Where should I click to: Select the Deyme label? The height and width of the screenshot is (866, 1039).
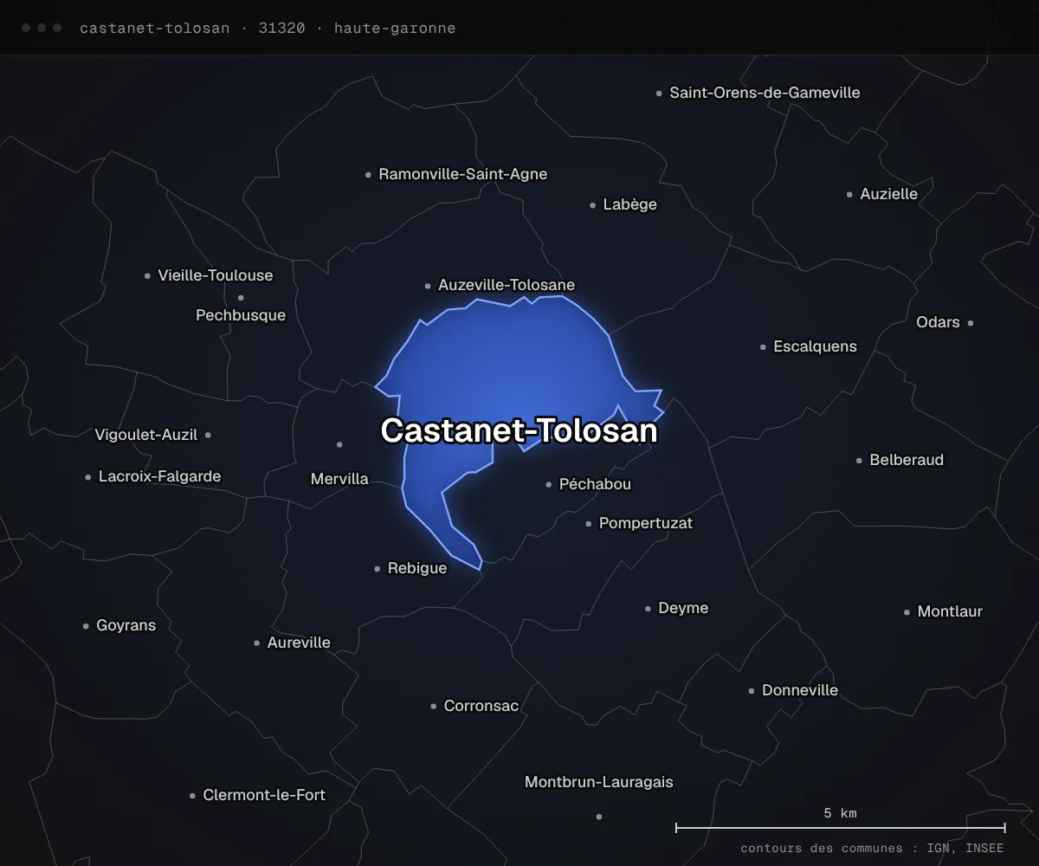click(x=683, y=608)
